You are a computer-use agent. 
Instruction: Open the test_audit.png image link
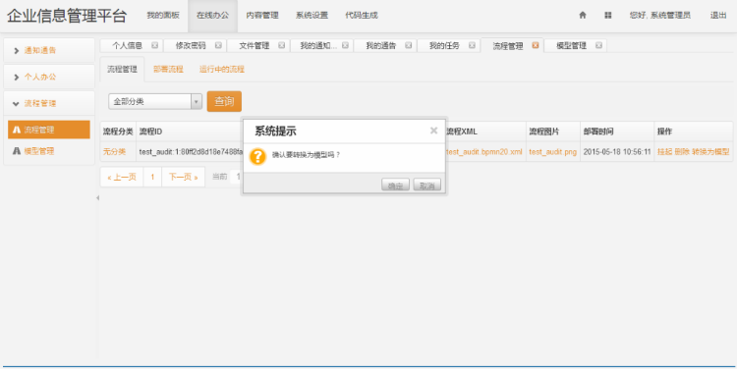tap(552, 152)
